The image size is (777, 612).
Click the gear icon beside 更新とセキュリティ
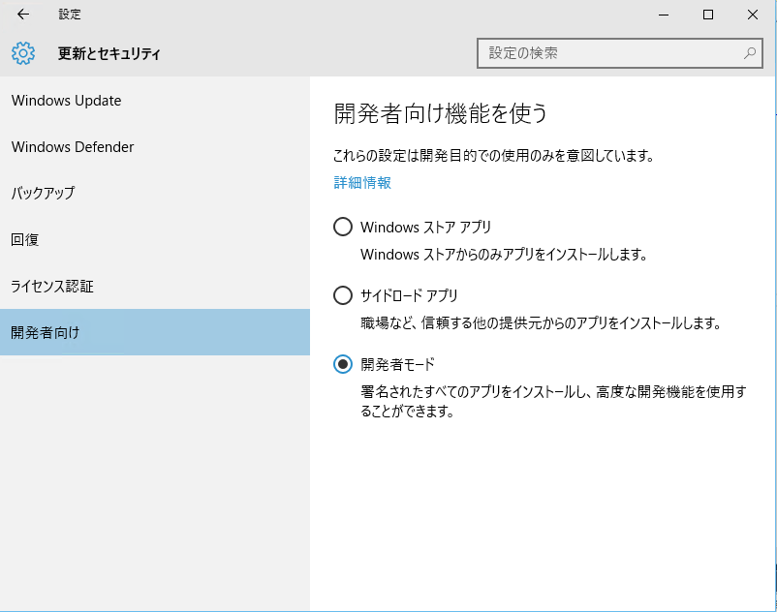(x=23, y=53)
